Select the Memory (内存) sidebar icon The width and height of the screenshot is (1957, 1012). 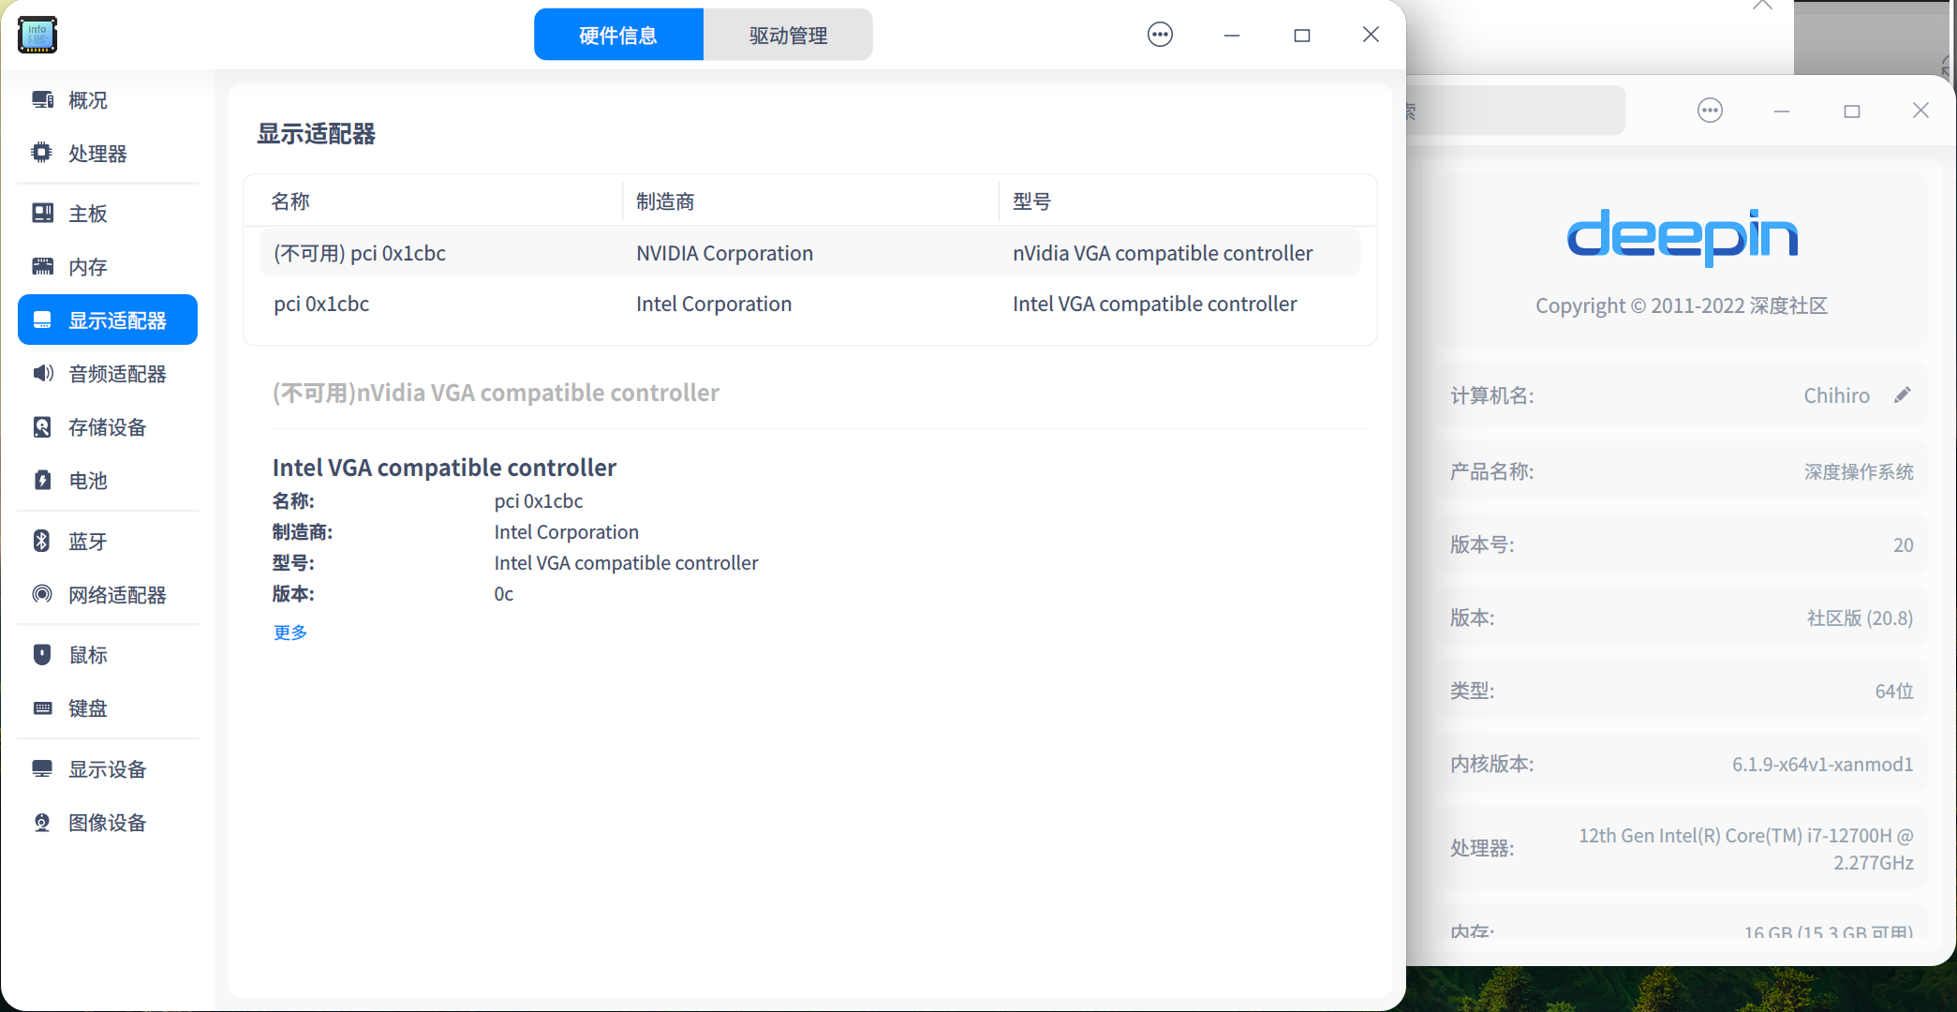click(42, 266)
